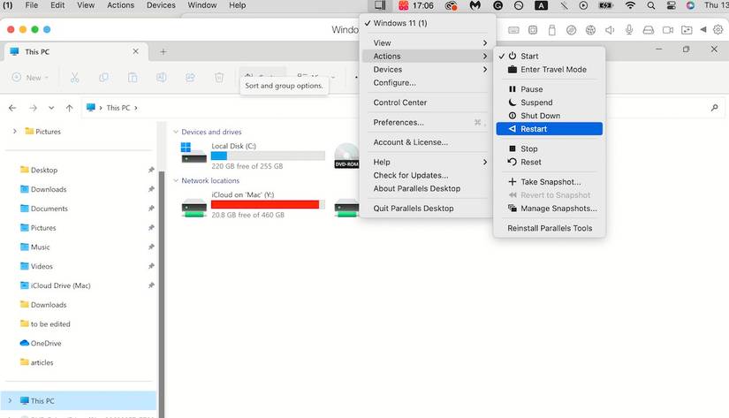Add a new Explorer tab with plus

(163, 51)
